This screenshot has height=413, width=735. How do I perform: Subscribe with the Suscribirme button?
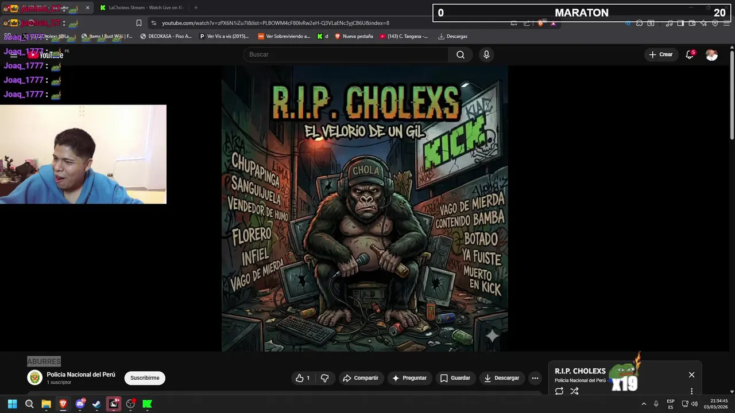tap(145, 378)
